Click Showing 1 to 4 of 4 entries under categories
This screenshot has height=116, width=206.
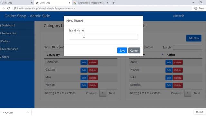point(60,93)
